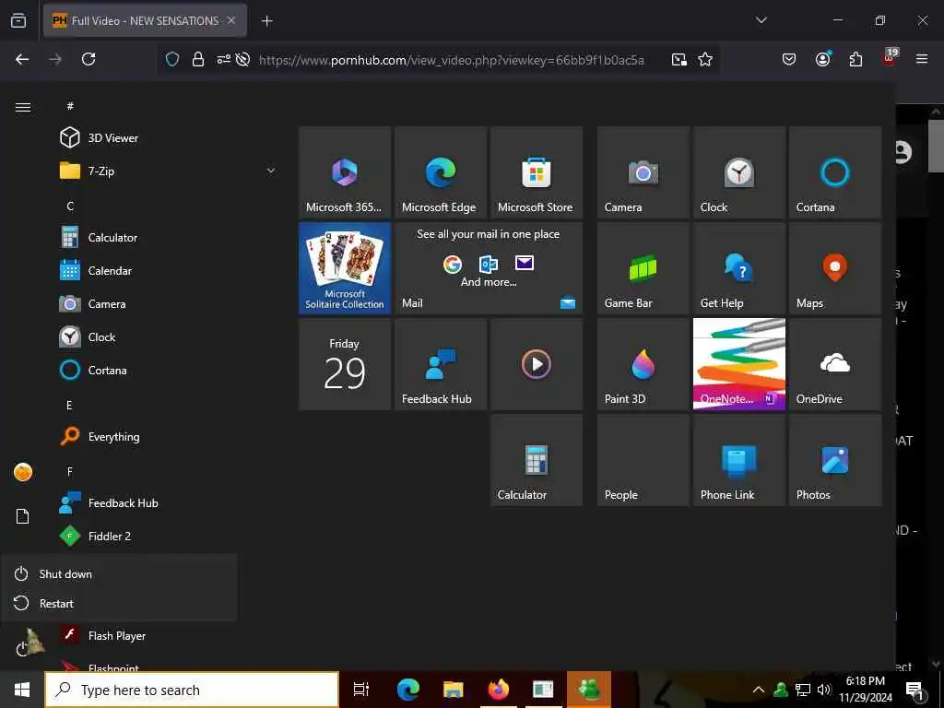Go back in browser history
Viewport: 944px width, 708px height.
point(22,59)
